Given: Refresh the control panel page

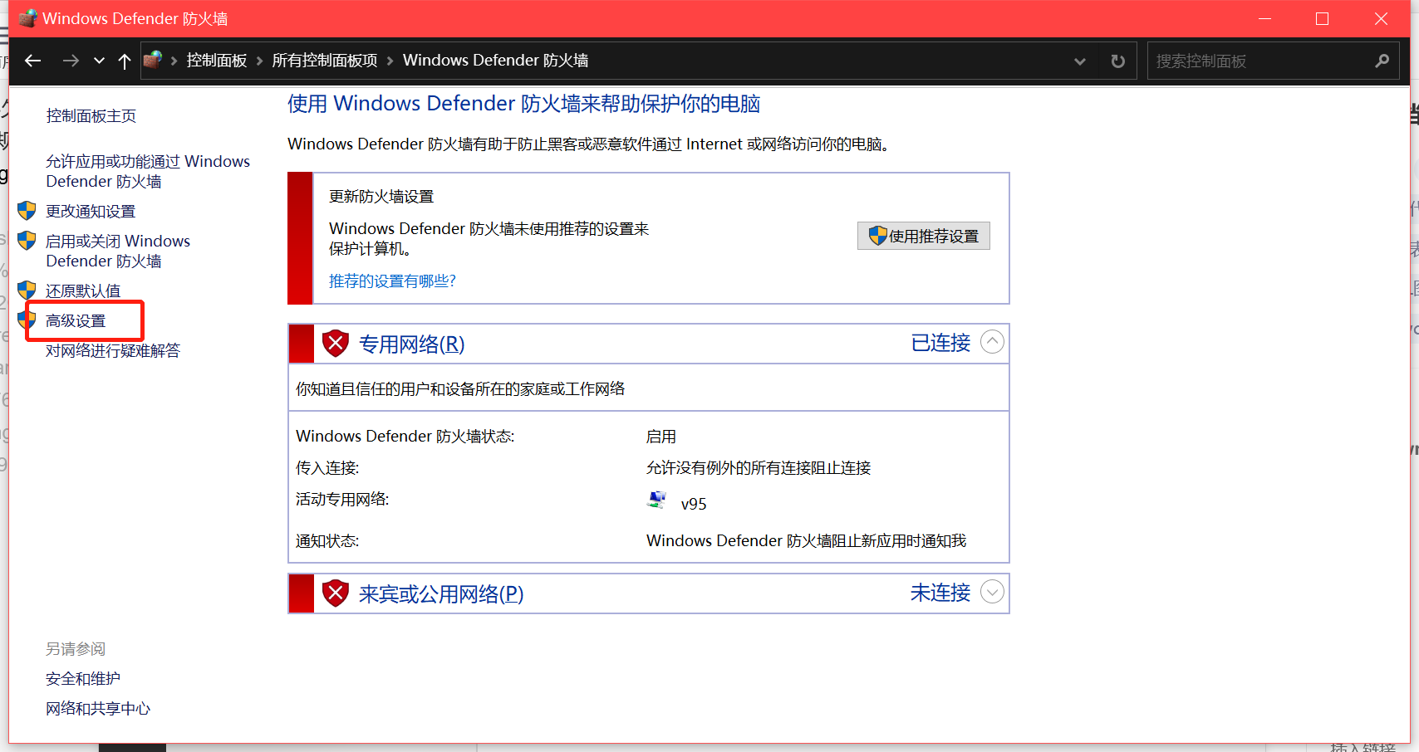Looking at the screenshot, I should (1118, 61).
